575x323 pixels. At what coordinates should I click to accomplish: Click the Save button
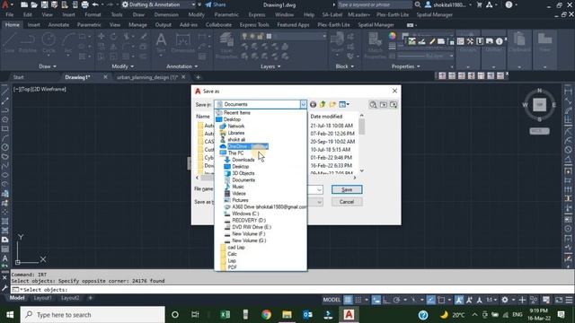[x=347, y=189]
